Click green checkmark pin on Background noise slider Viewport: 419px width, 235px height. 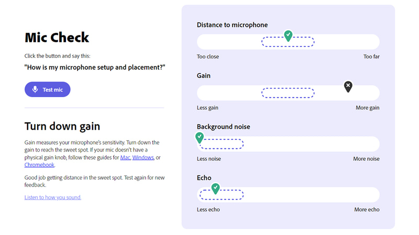click(x=199, y=137)
